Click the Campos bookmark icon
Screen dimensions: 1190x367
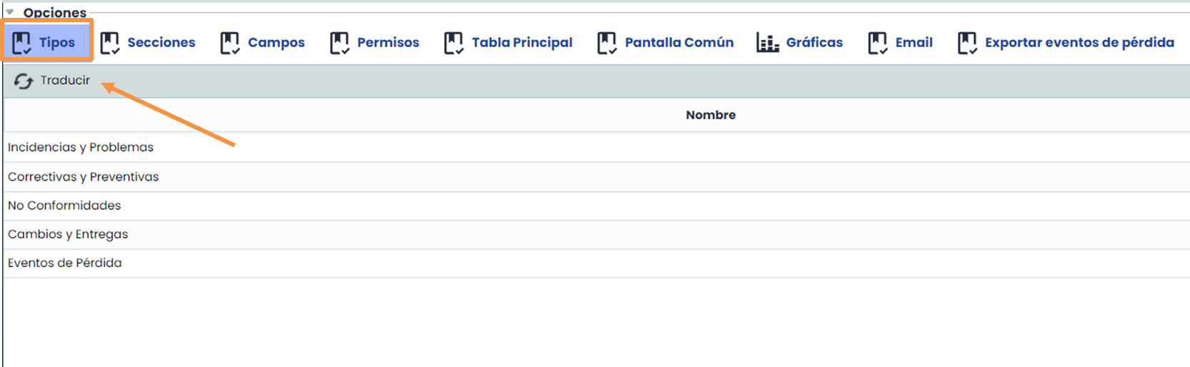tap(230, 43)
